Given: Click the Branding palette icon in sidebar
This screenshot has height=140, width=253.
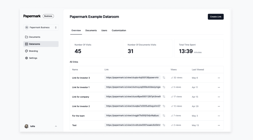Looking at the screenshot, I should pos(26,51).
